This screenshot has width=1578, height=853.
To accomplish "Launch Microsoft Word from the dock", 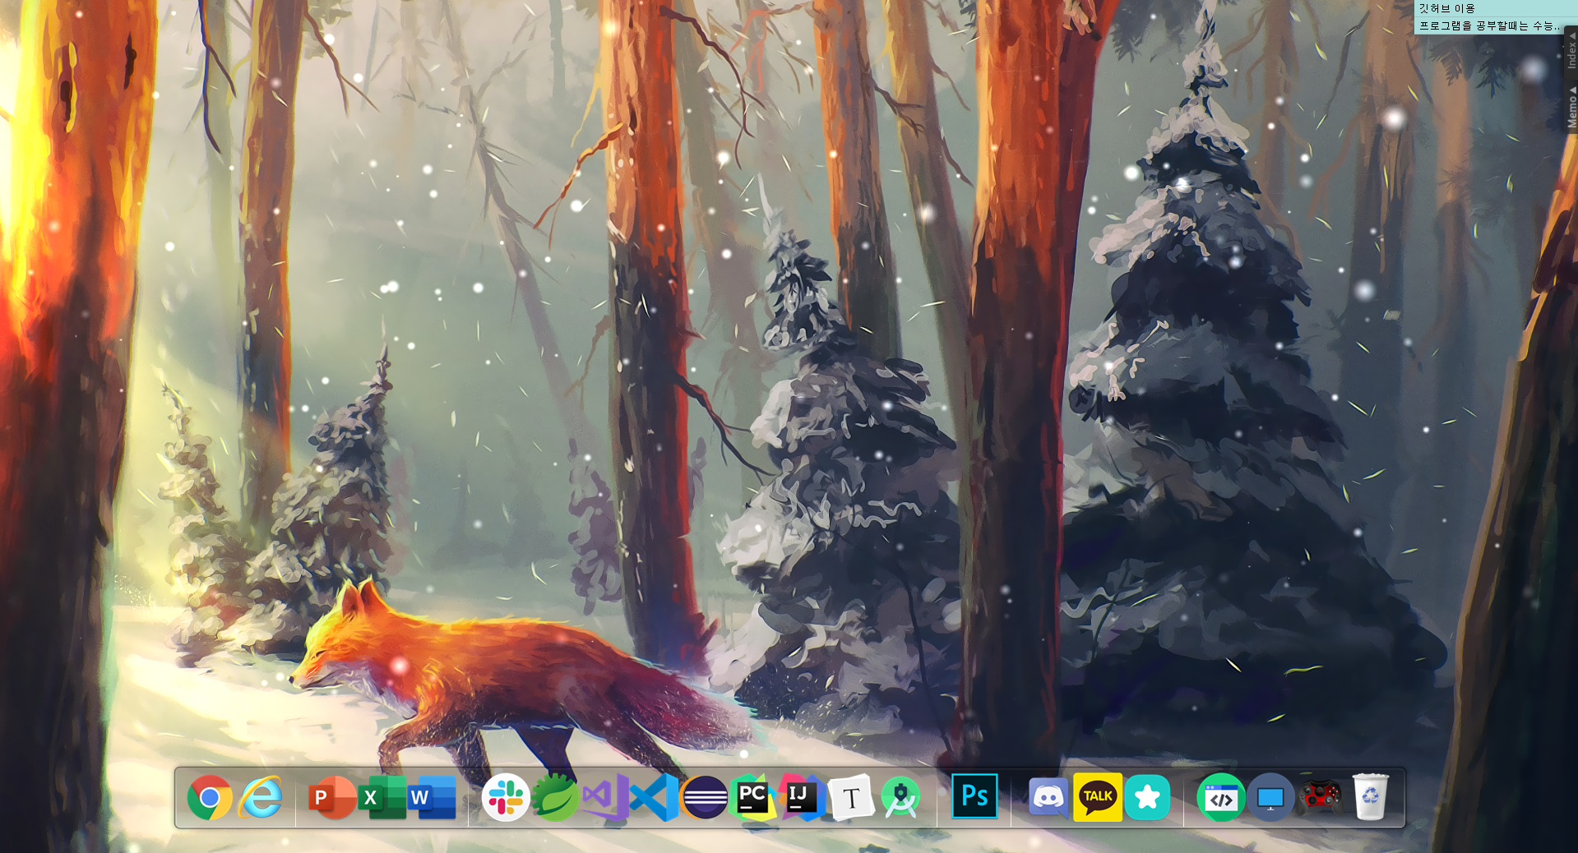I will [x=432, y=797].
